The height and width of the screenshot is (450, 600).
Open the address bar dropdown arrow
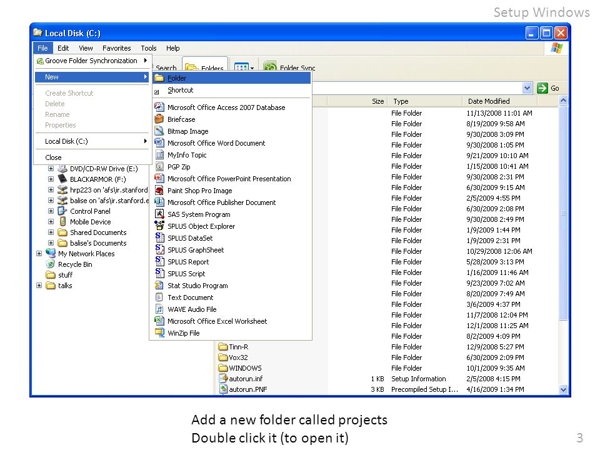tap(527, 88)
